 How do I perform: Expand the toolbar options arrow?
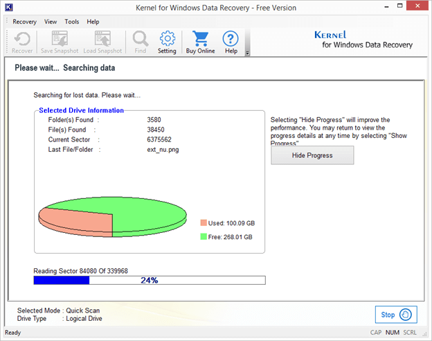247,53
